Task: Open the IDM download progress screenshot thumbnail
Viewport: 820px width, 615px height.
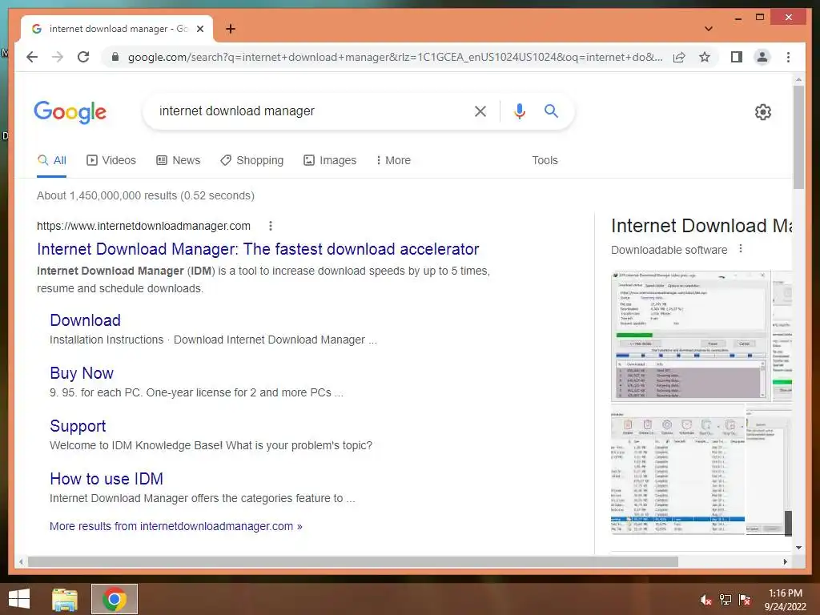Action: [x=690, y=336]
